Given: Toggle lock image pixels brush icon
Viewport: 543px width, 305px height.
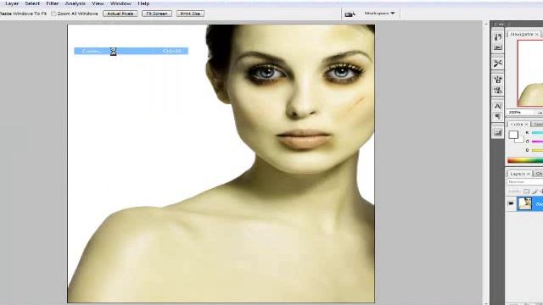Looking at the screenshot, I should (535, 191).
